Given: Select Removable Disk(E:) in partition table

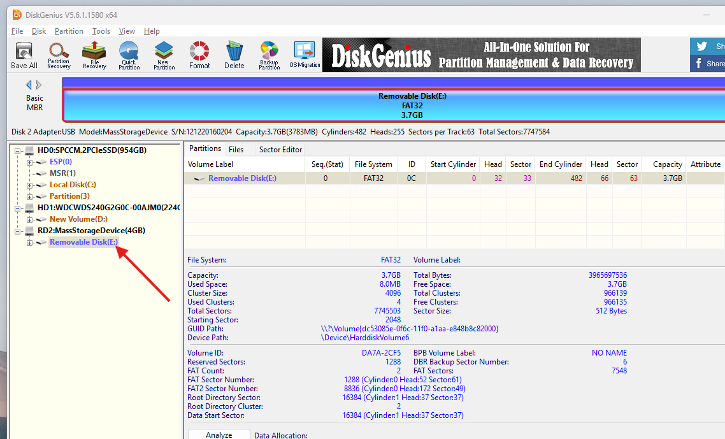Looking at the screenshot, I should pyautogui.click(x=242, y=178).
